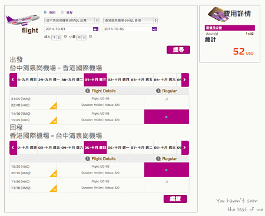265x216 pixels.
Task: Select outbound date tab 30-九月
Action: pyautogui.click(x=72, y=80)
